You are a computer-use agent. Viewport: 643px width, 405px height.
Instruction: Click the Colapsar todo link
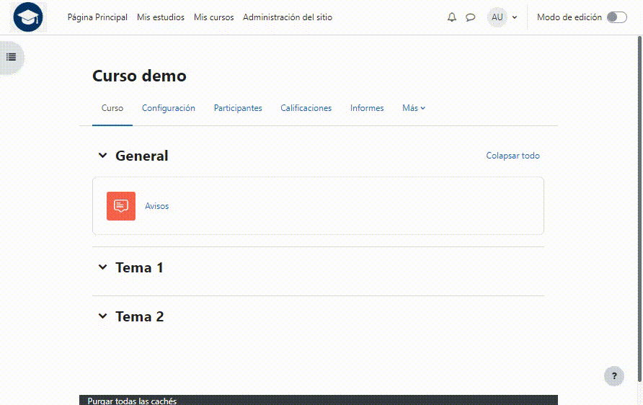coord(513,156)
